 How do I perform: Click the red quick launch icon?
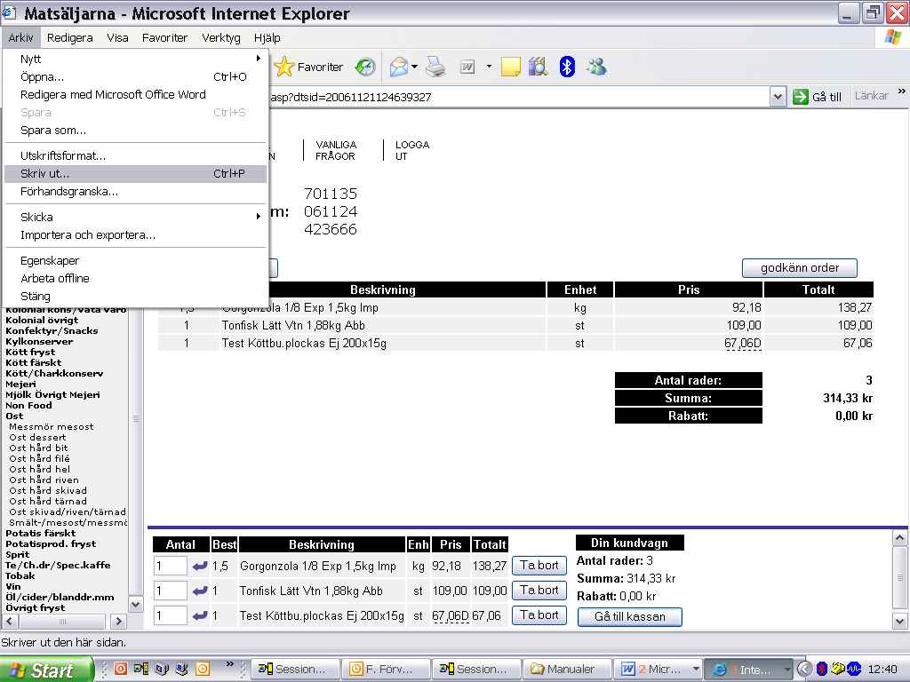tap(120, 669)
